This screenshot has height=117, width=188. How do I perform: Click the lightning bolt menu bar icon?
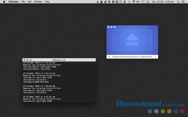pos(125,2)
